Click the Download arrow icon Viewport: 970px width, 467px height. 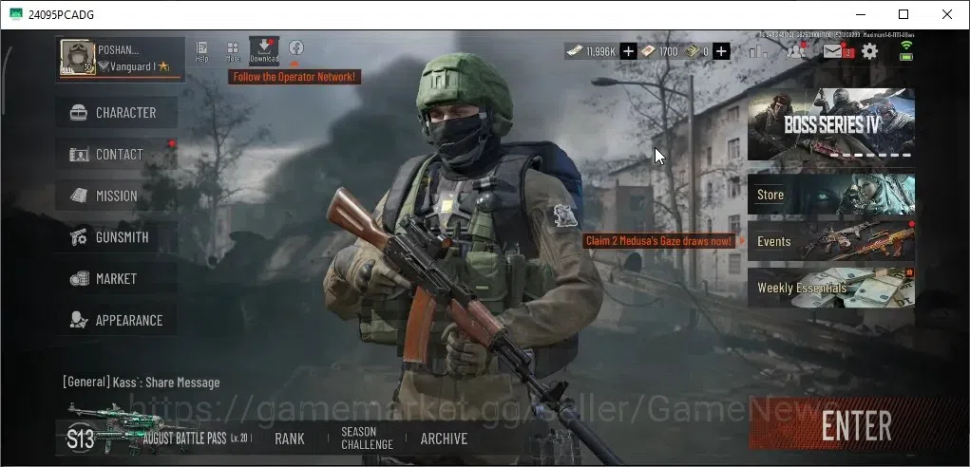point(264,50)
